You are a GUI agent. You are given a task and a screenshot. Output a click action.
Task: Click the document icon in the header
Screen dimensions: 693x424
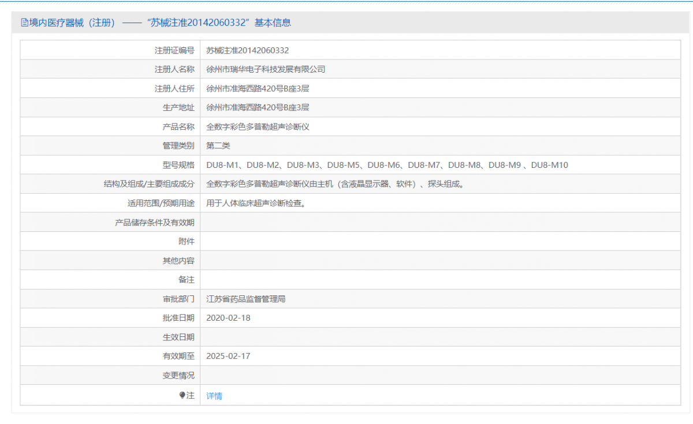[x=24, y=22]
